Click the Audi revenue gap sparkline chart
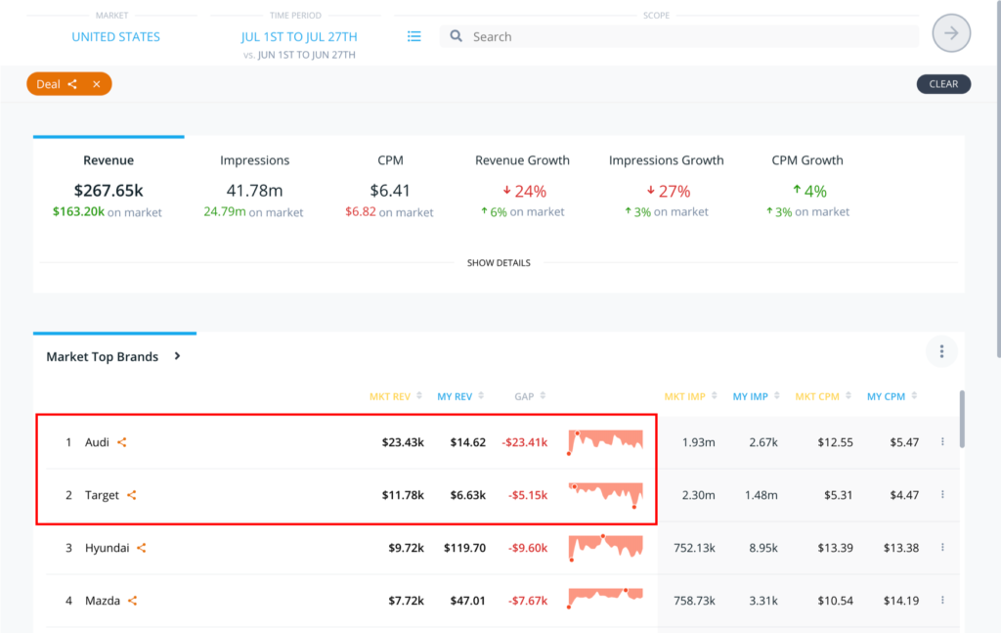The height and width of the screenshot is (633, 1001). [605, 442]
